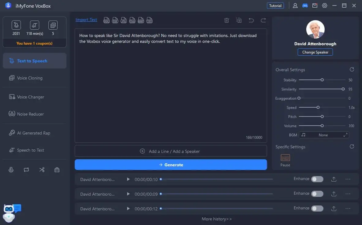The height and width of the screenshot is (225, 362).
Task: Import a DOC file
Action: click(106, 20)
